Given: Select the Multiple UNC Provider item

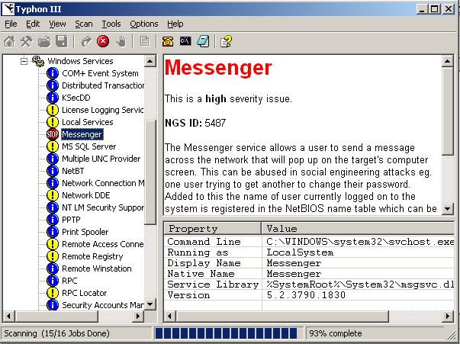Looking at the screenshot, I should click(101, 159).
